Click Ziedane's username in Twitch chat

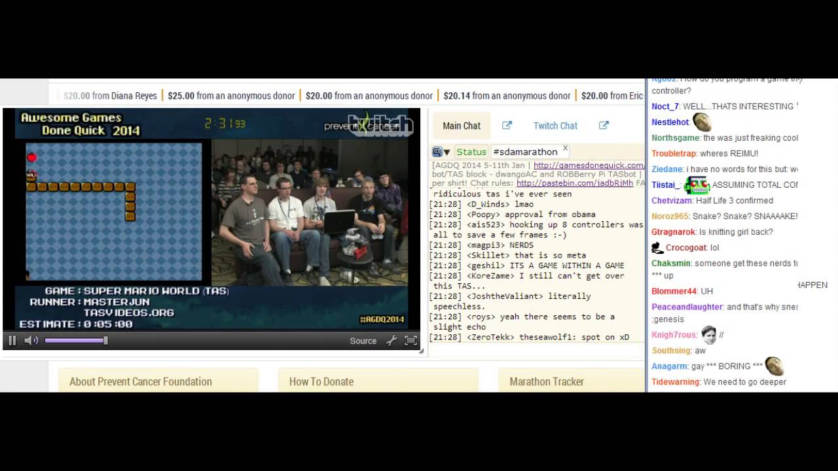click(x=667, y=169)
